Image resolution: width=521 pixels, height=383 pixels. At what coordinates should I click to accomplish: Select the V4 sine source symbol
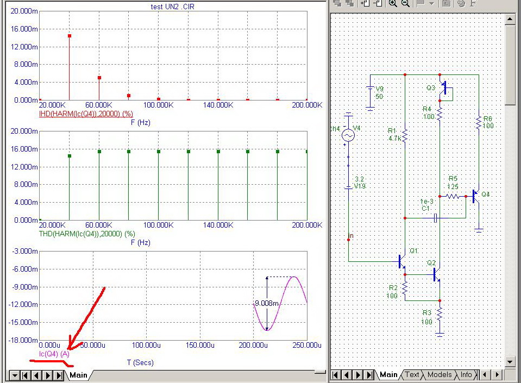pyautogui.click(x=348, y=135)
